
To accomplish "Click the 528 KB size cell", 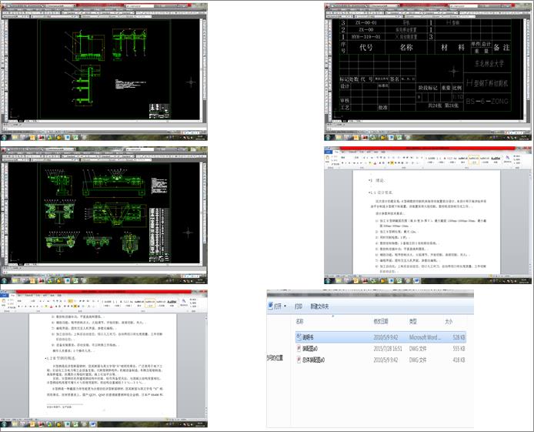I will click(x=459, y=337).
